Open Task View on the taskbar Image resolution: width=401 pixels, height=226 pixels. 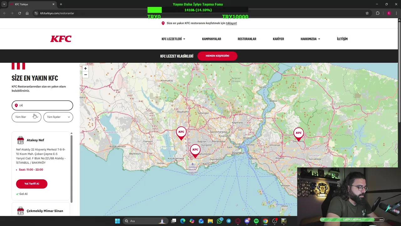174,221
